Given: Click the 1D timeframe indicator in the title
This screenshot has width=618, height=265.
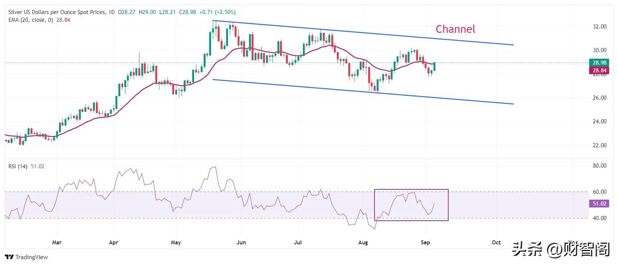Looking at the screenshot, I should tap(111, 12).
